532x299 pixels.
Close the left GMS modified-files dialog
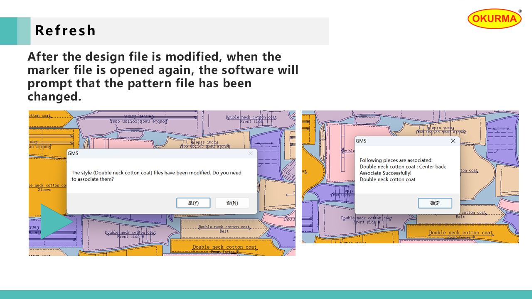[250, 153]
